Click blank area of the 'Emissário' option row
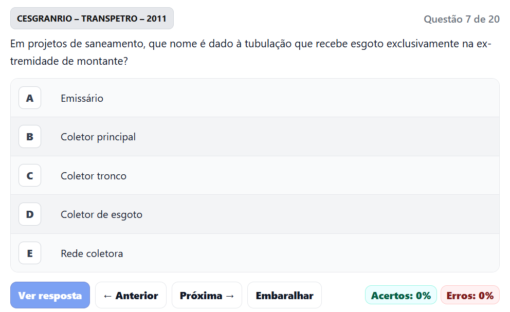The width and height of the screenshot is (510, 312). tap(308, 98)
